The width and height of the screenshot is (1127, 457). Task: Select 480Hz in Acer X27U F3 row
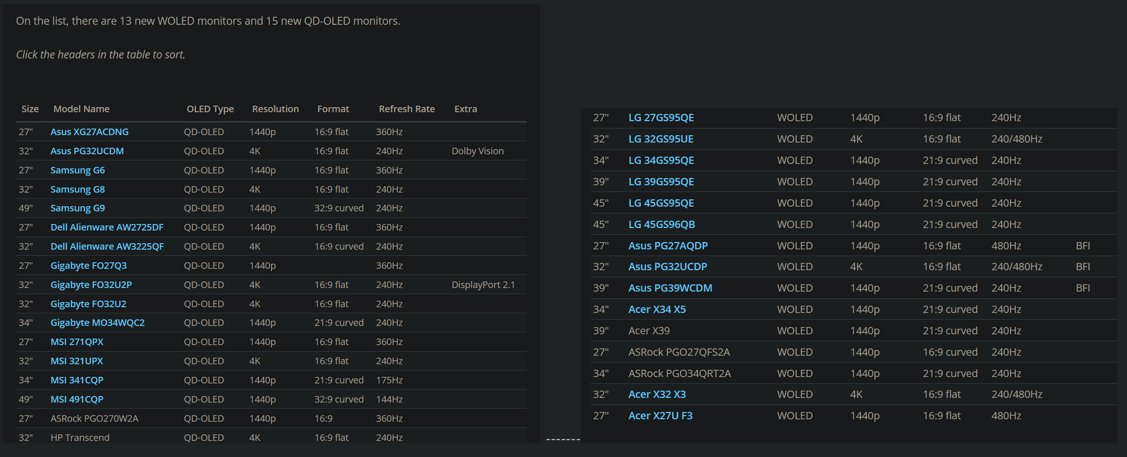point(1006,416)
